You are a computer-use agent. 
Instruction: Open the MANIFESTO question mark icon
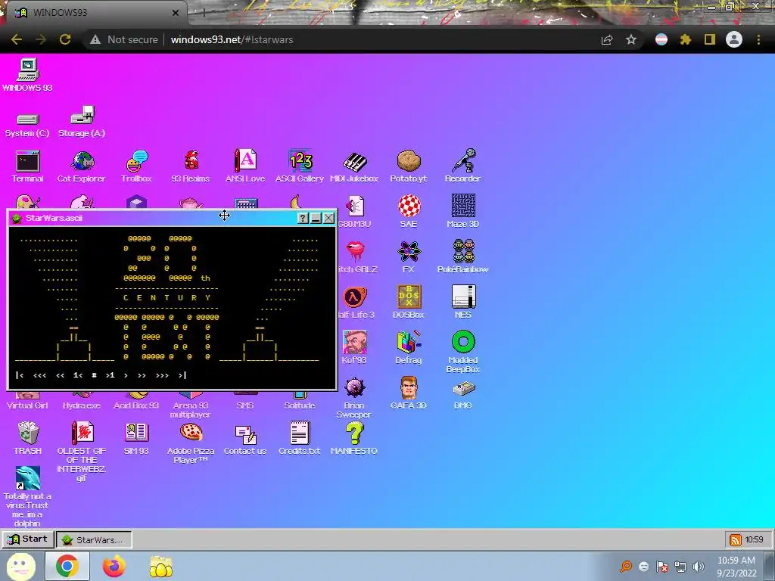(354, 433)
